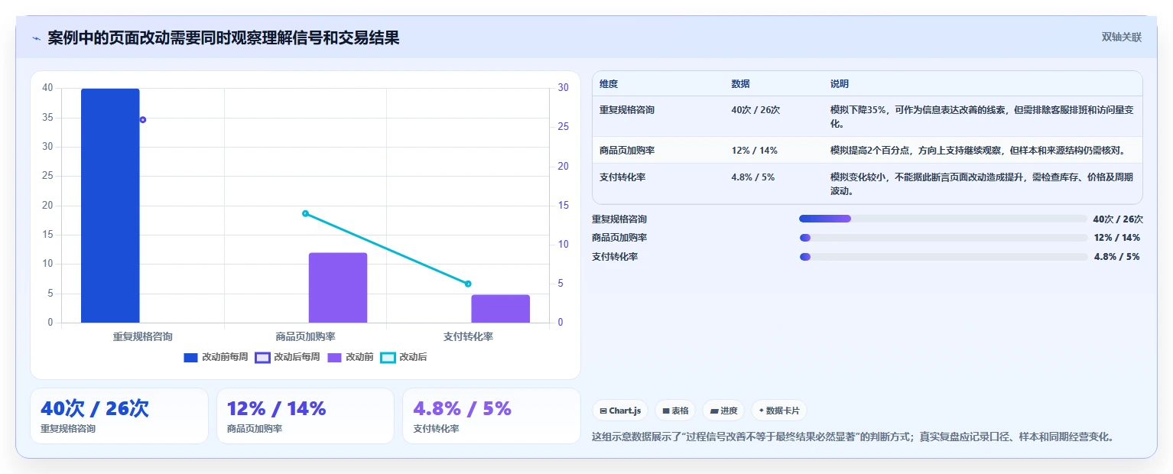This screenshot has height=474, width=1173.
Task: Click the 说明 table column header
Action: [x=840, y=84]
